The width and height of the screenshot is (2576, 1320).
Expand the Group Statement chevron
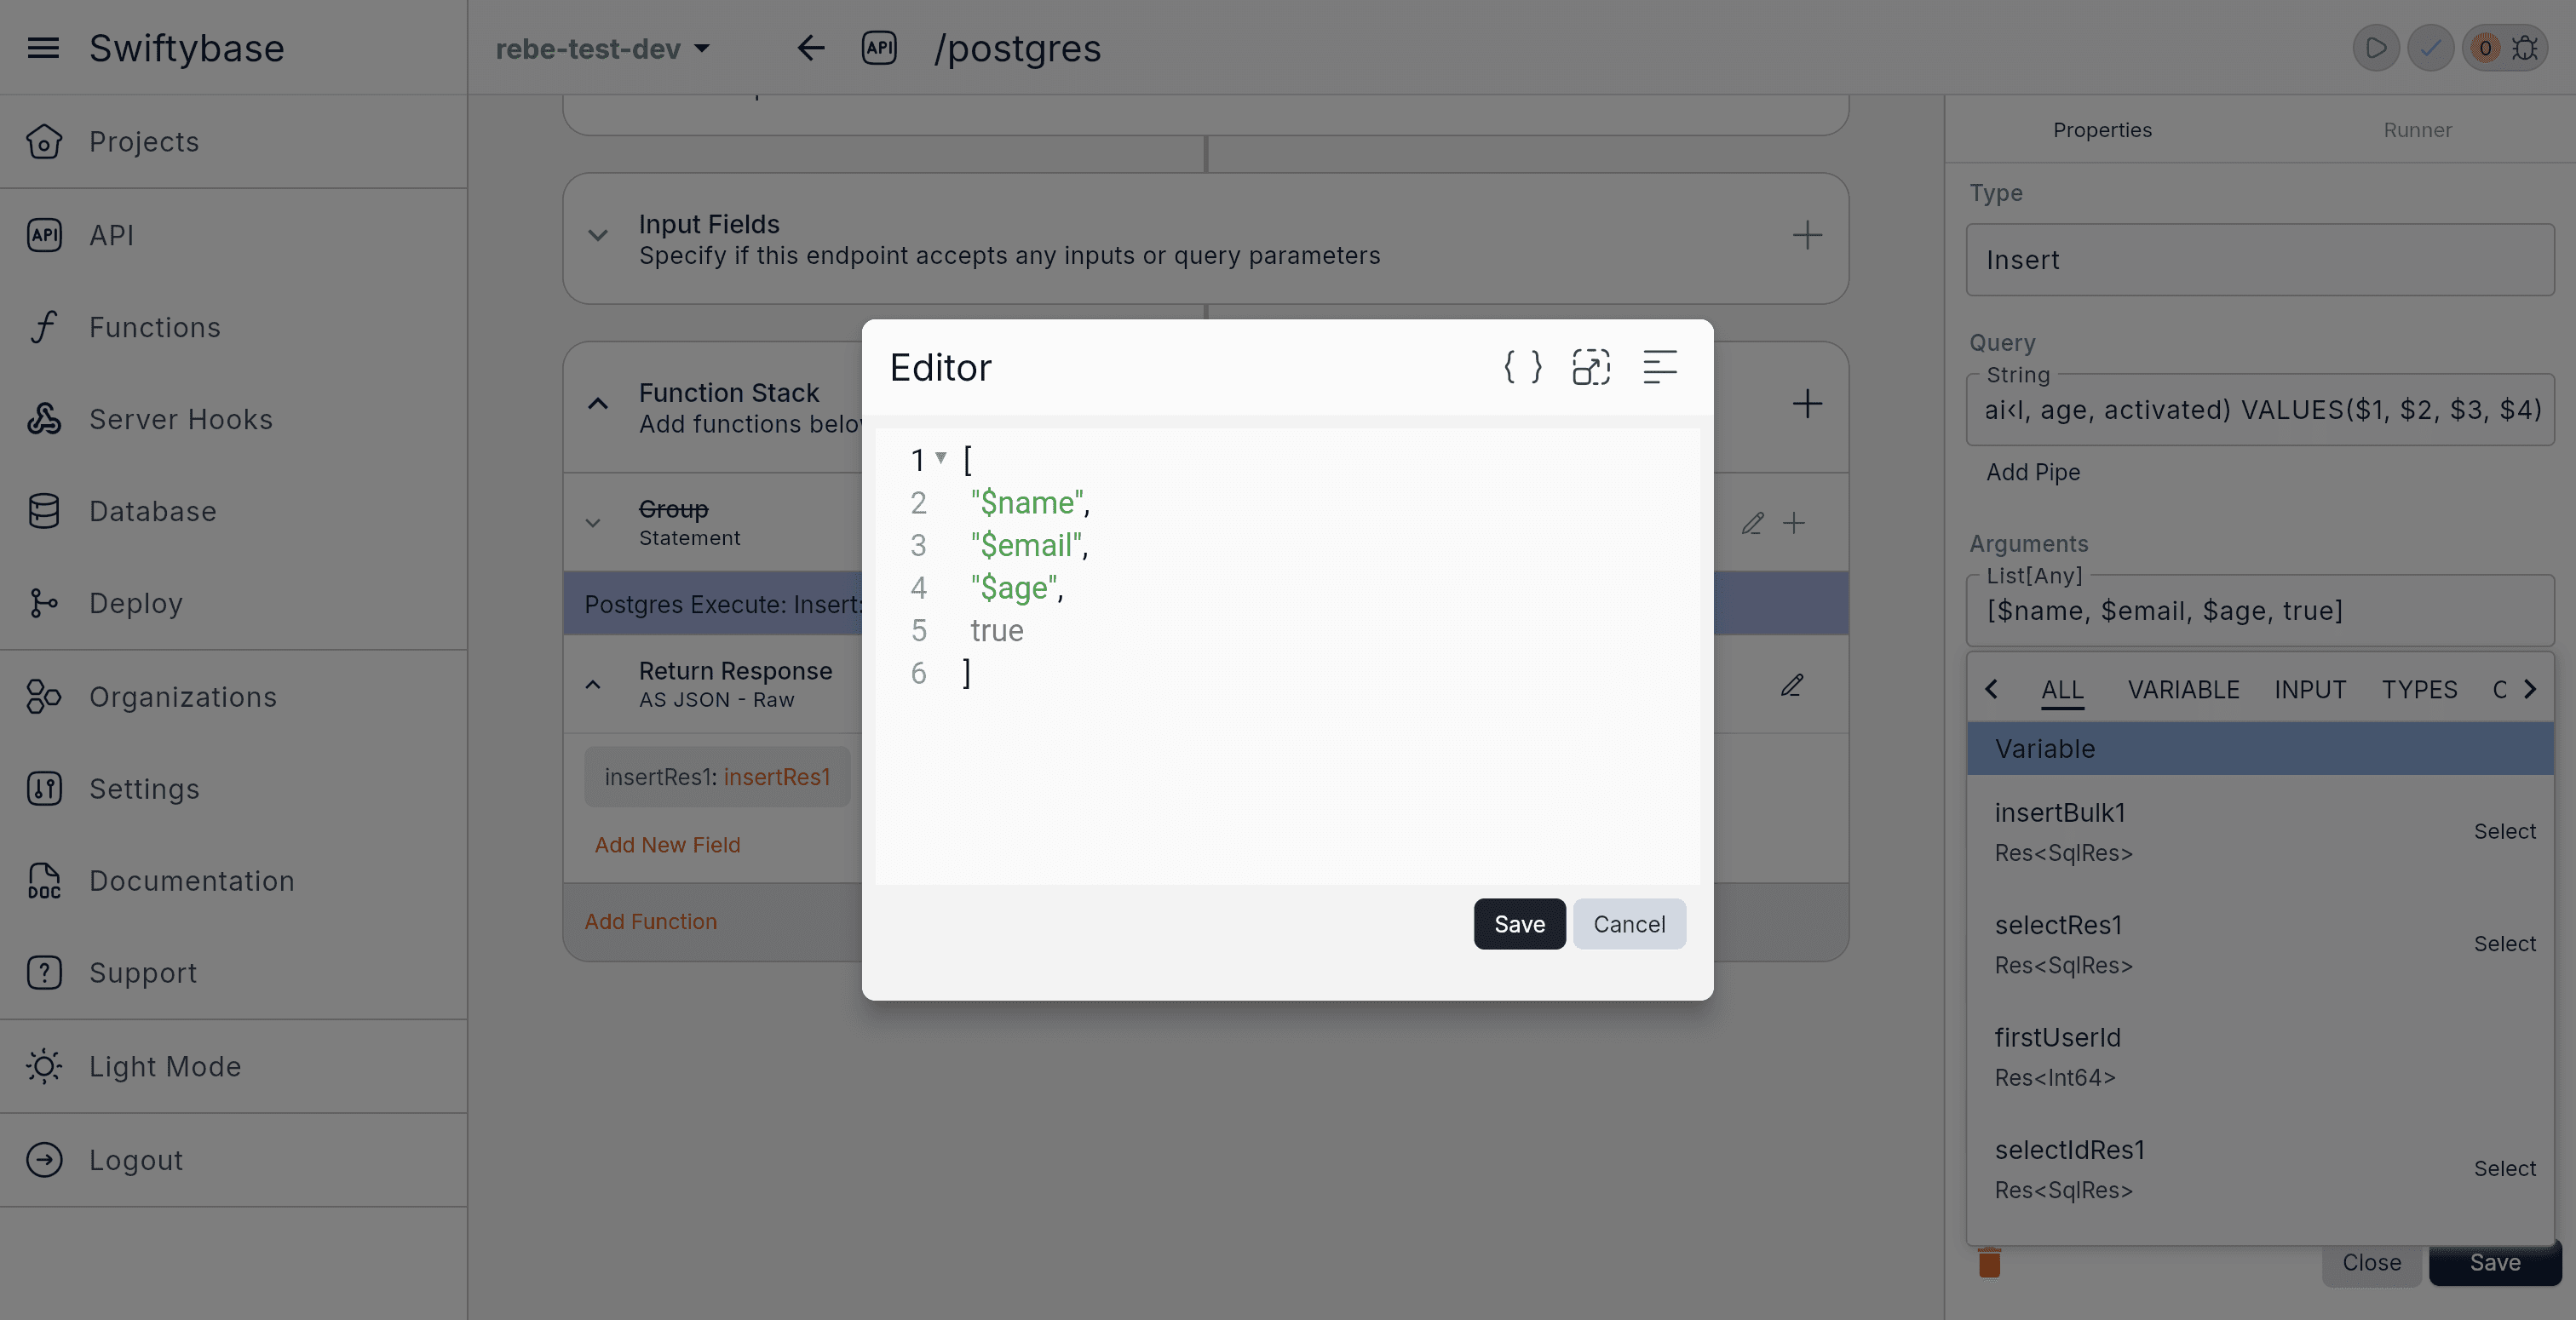pyautogui.click(x=593, y=523)
